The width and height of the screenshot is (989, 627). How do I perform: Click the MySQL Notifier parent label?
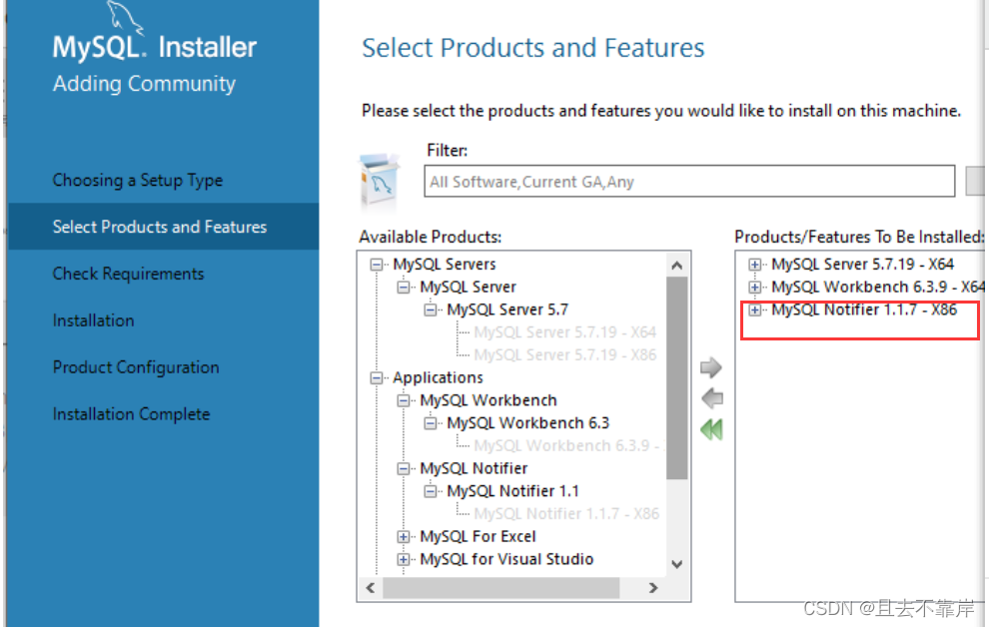[x=474, y=468]
